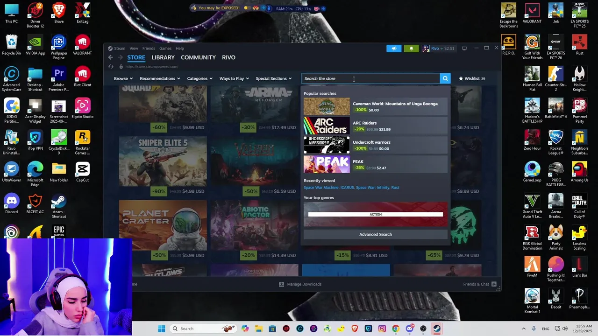Viewport: 598px width, 336px height.
Task: Click Manage Downloads in Steam footer
Action: 300,284
